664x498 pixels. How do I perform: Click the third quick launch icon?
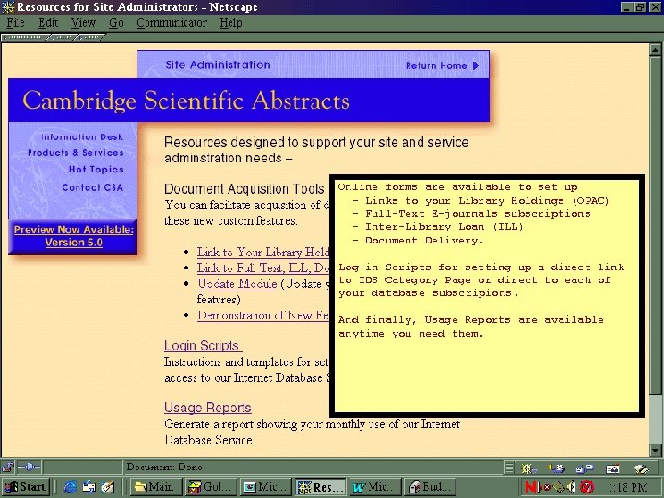108,488
